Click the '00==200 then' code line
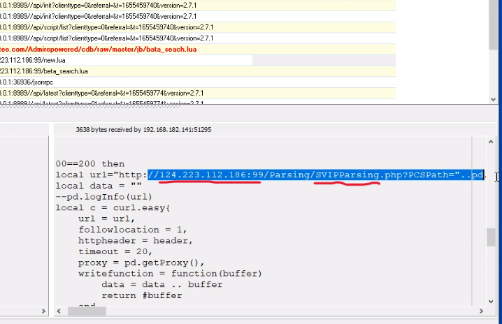This screenshot has width=502, height=324. click(x=90, y=164)
